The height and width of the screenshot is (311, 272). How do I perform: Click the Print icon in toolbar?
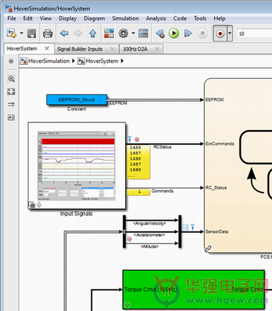(48, 33)
